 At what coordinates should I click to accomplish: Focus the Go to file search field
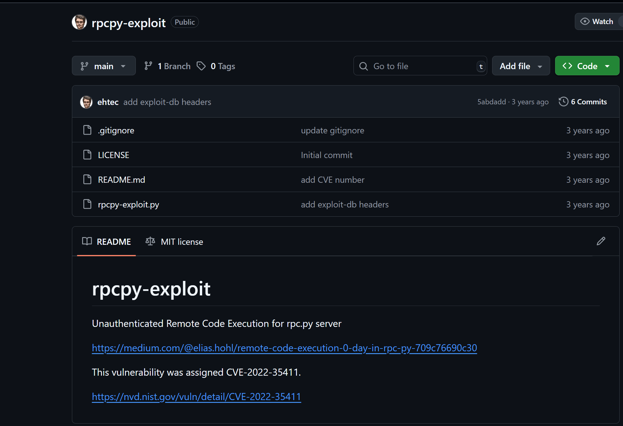[x=420, y=66]
